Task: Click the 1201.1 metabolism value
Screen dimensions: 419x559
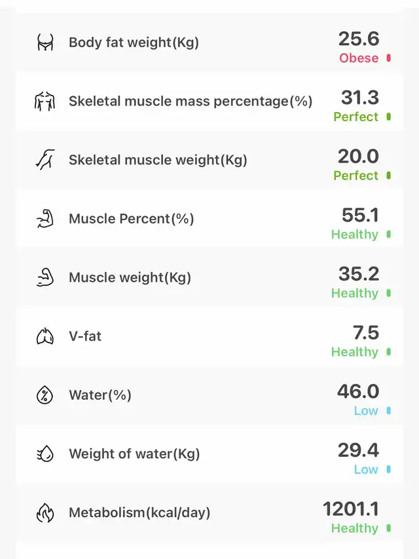Action: 351,509
